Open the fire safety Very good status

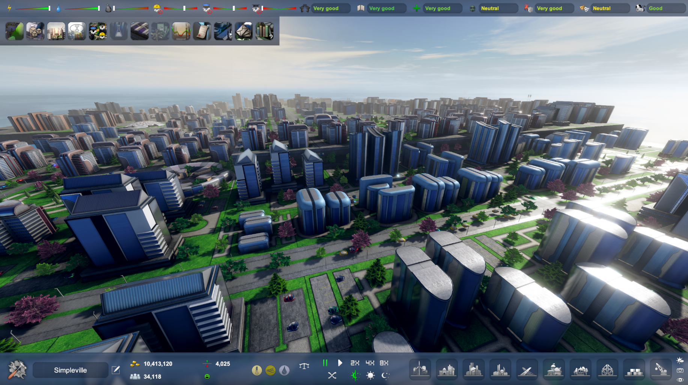point(554,8)
